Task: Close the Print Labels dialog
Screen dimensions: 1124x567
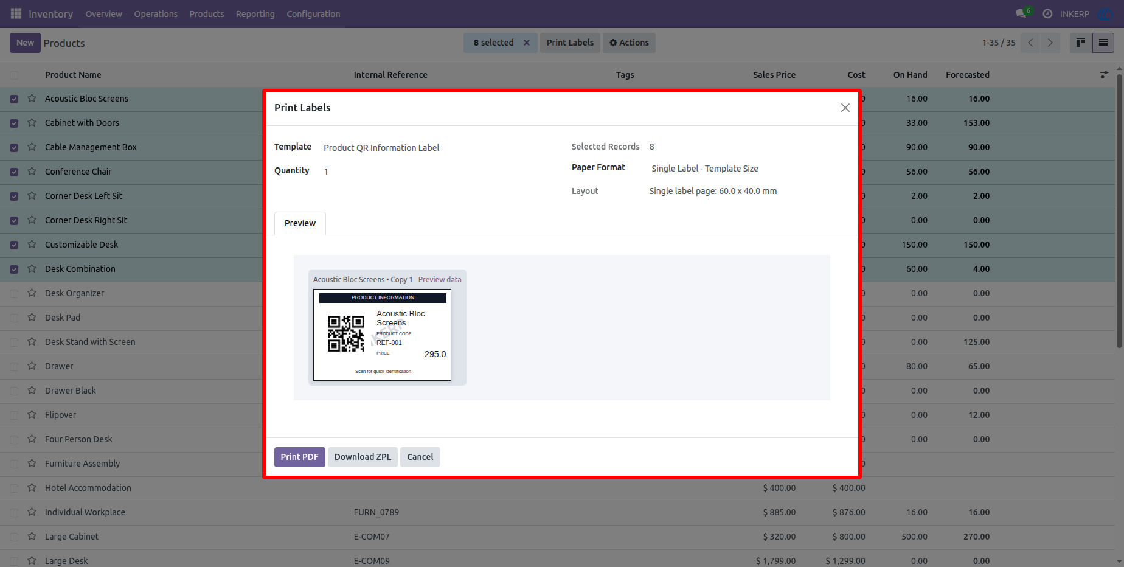Action: coord(845,108)
